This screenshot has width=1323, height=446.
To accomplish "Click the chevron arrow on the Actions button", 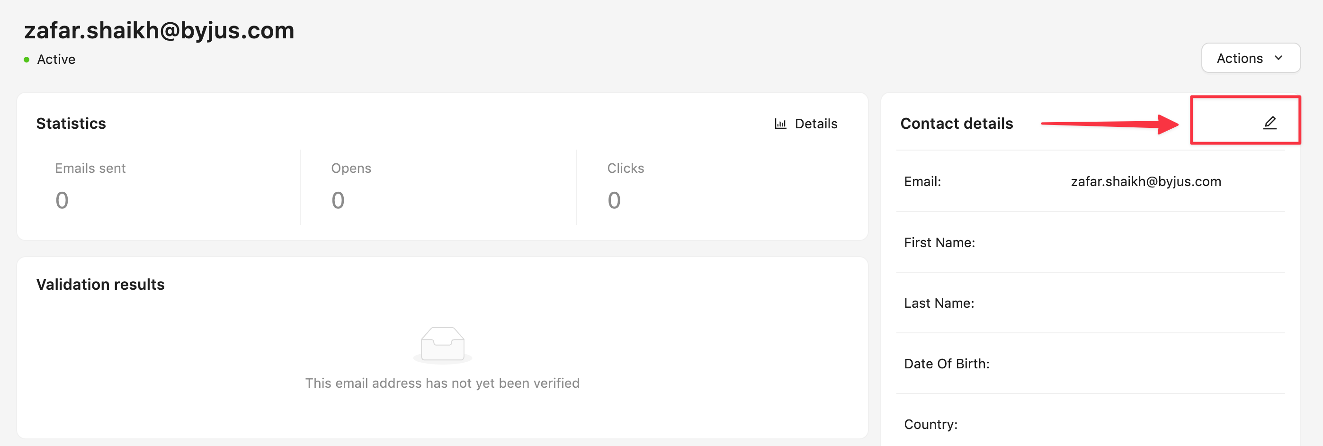I will tap(1278, 58).
